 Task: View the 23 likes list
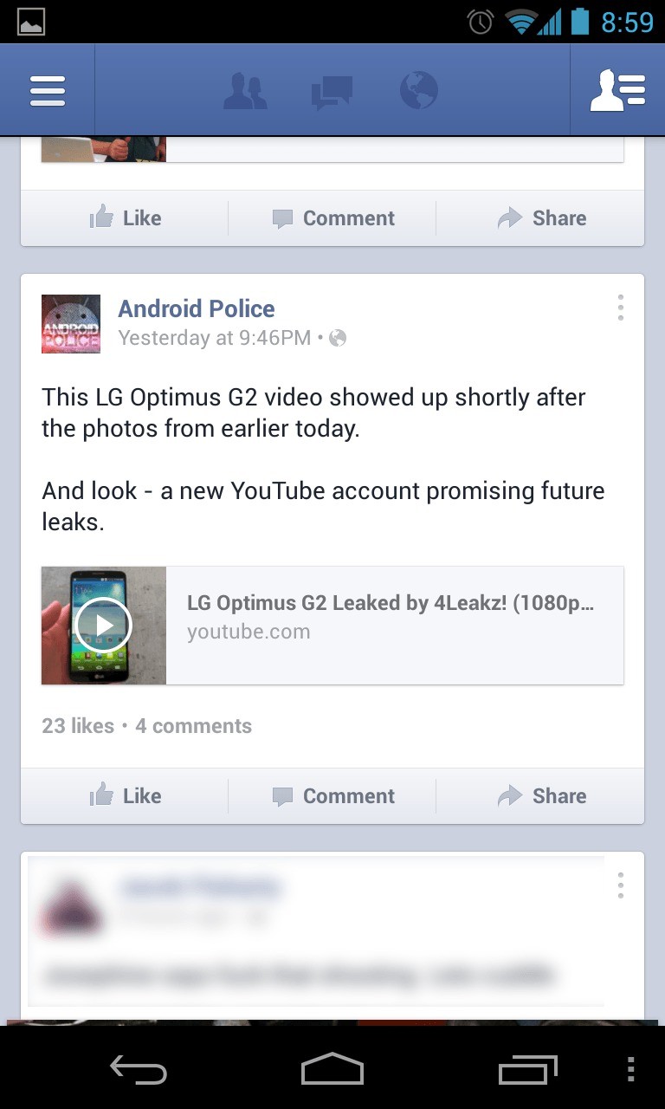(x=78, y=726)
